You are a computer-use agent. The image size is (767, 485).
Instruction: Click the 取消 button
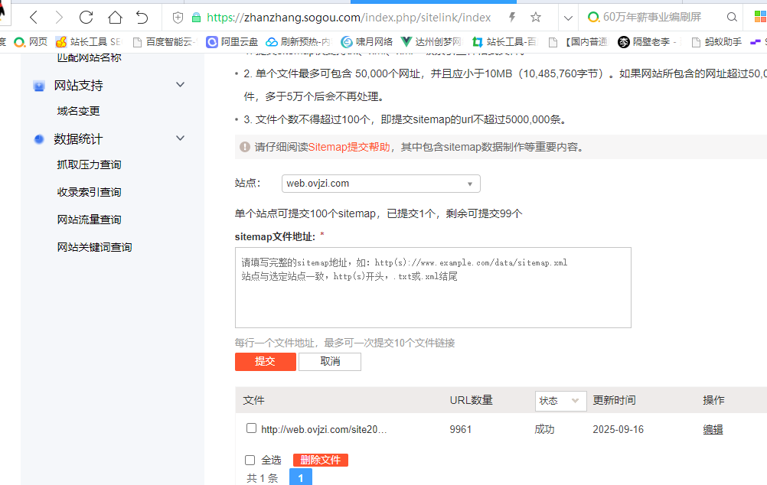(330, 361)
